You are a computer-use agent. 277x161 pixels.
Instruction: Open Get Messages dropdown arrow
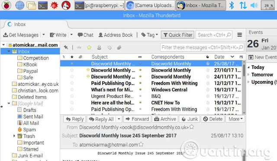tap(43, 35)
